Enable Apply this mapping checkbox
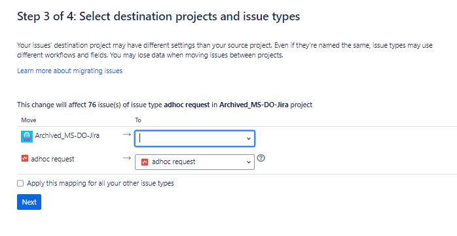The height and width of the screenshot is (236, 457). tap(20, 183)
